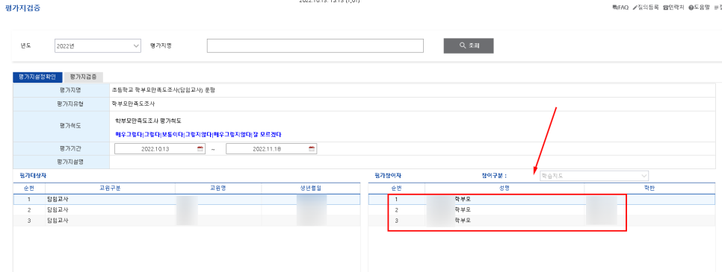722x272 pixels.
Task: Sort by 교원구분 column header
Action: tap(110, 188)
